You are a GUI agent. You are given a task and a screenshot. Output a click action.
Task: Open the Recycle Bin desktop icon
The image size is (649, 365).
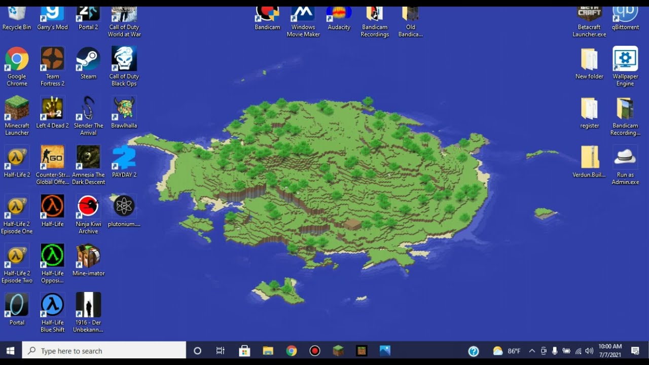click(x=17, y=18)
